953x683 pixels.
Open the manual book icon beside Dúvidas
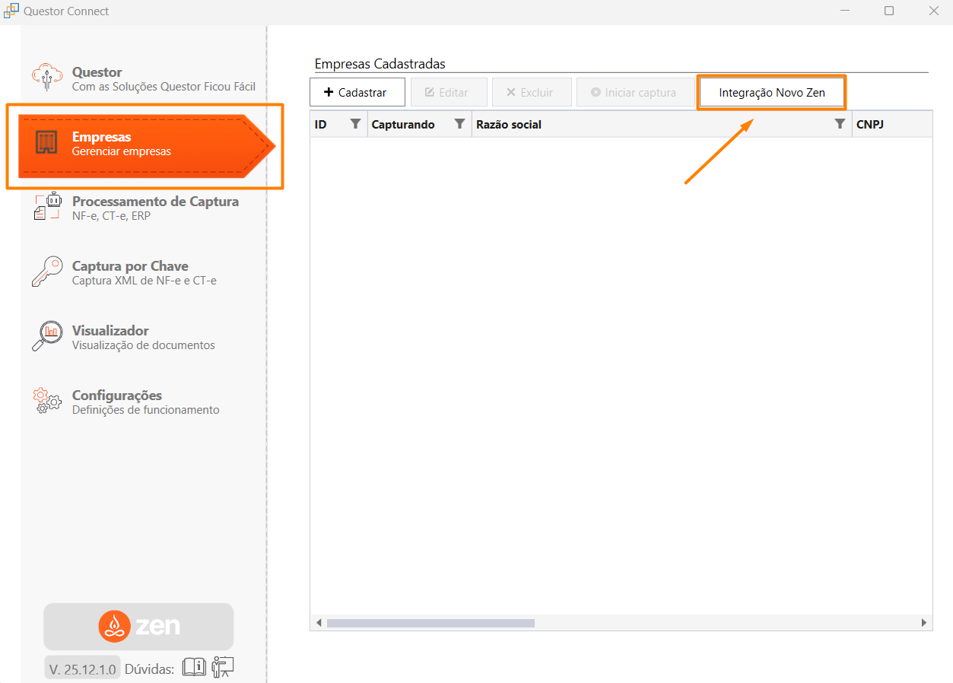pos(194,667)
